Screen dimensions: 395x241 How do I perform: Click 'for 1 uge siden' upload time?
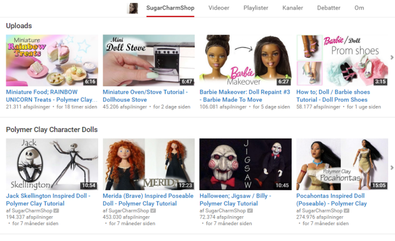(364, 107)
